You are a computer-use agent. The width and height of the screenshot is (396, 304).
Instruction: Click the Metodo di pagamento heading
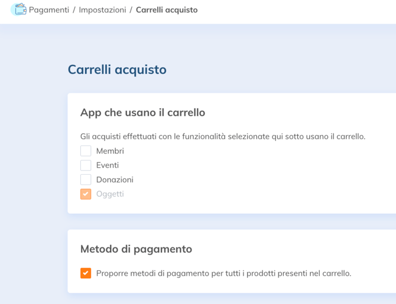tap(136, 249)
